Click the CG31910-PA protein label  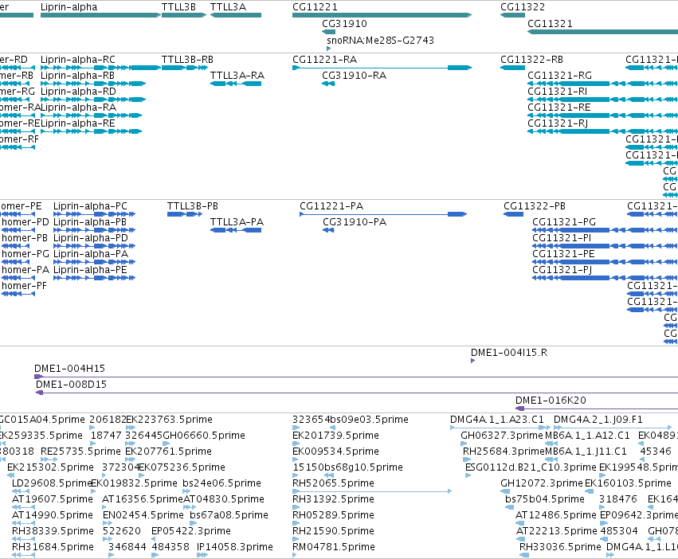(x=354, y=222)
